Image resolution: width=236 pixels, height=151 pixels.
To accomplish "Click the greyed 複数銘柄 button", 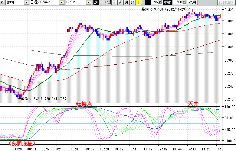I will 226,2.
